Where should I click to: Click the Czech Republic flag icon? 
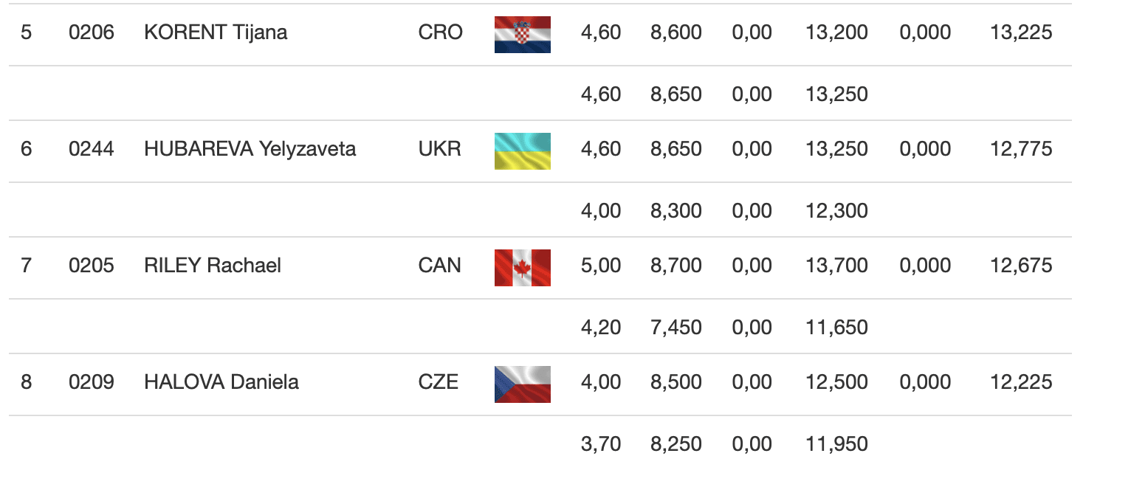(522, 384)
